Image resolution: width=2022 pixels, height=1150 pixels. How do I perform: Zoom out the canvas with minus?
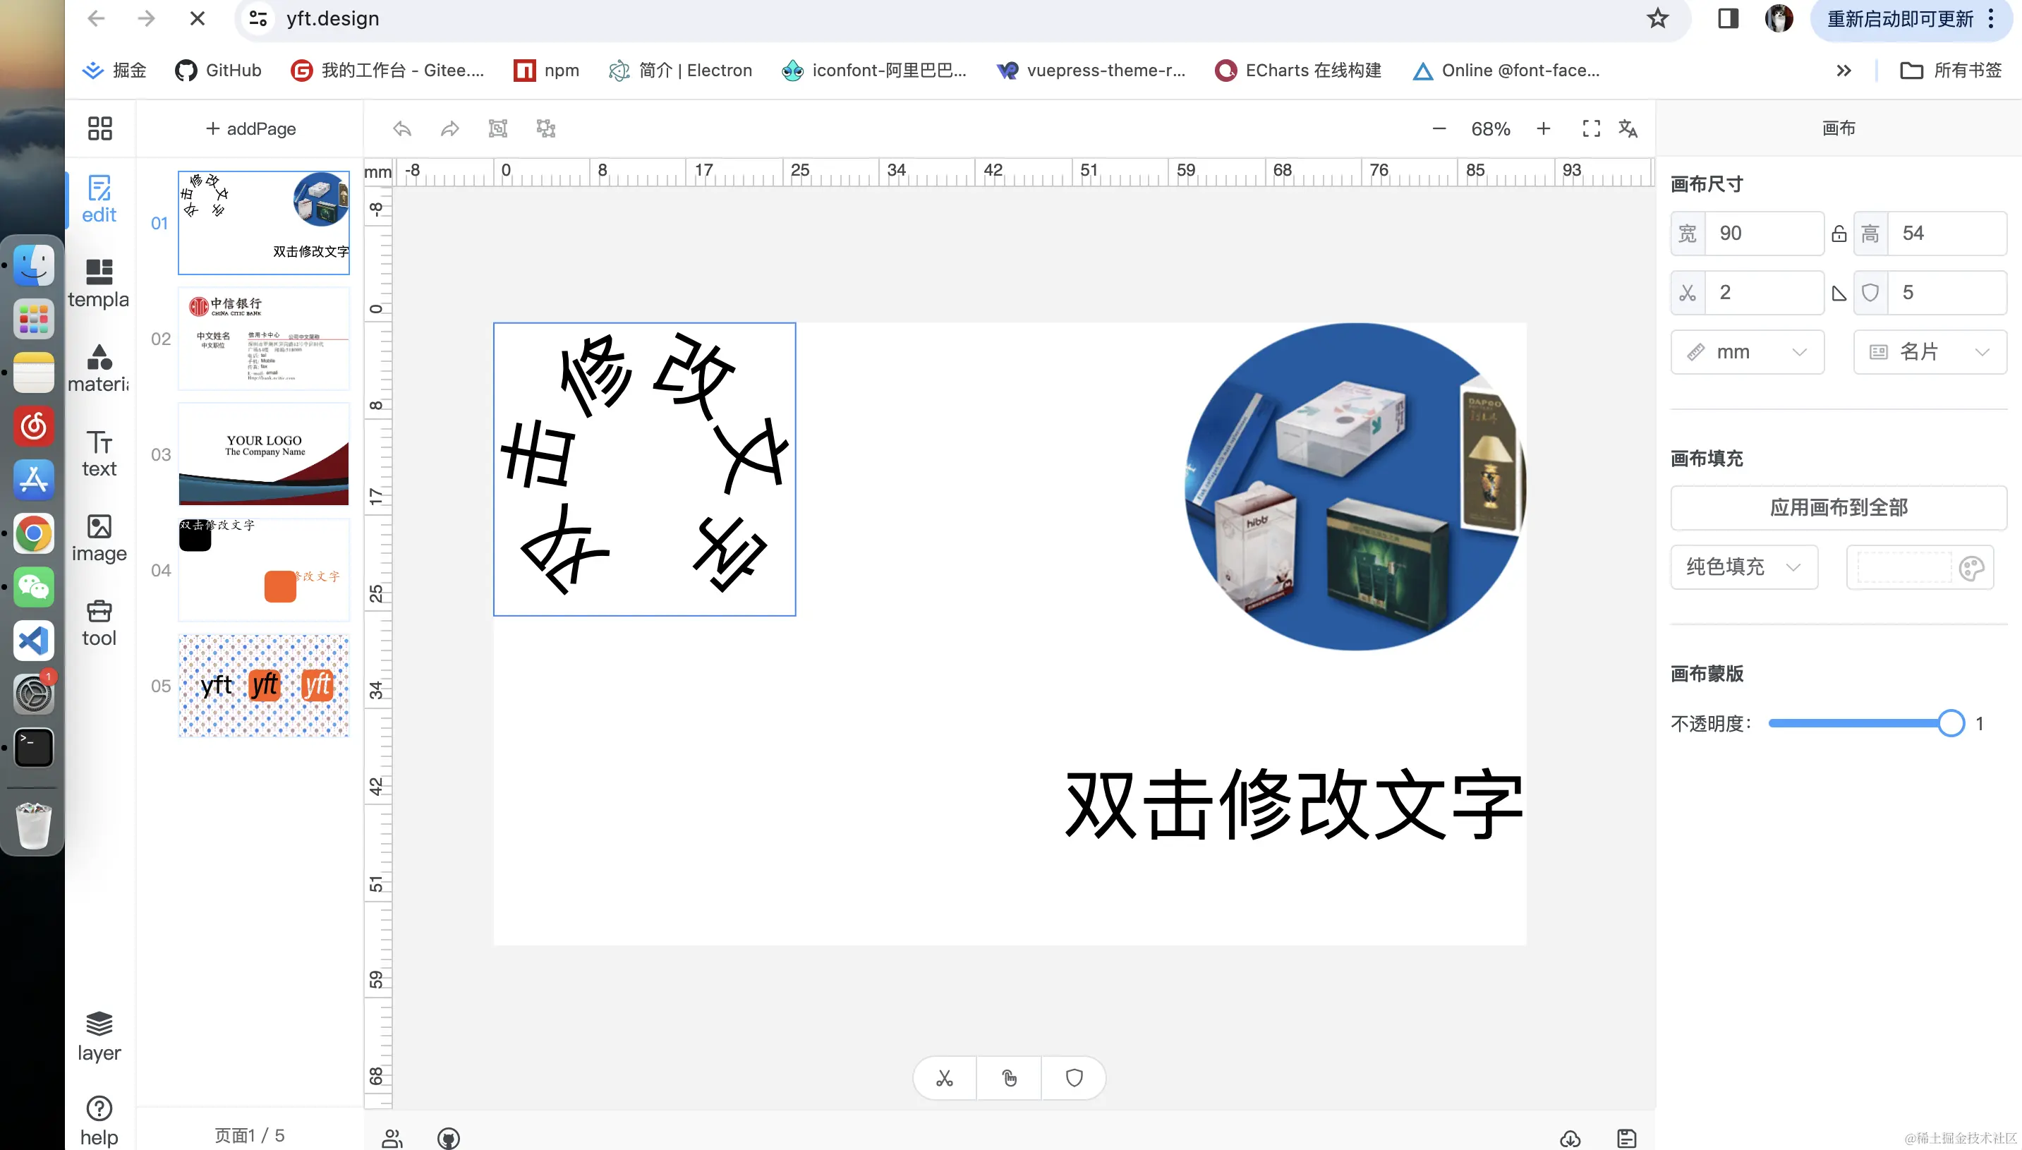click(x=1439, y=128)
